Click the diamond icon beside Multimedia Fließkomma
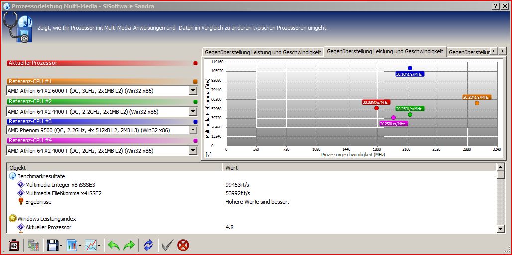The height and width of the screenshot is (255, 512). click(x=21, y=193)
